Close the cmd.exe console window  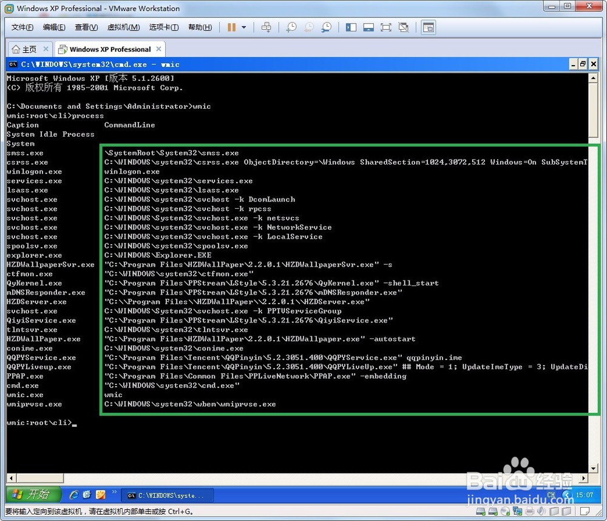click(593, 64)
